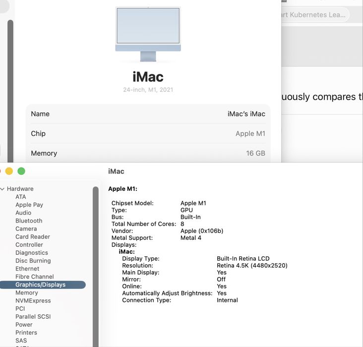Click the "Resolution:" label
This screenshot has width=363, height=347.
137,266
